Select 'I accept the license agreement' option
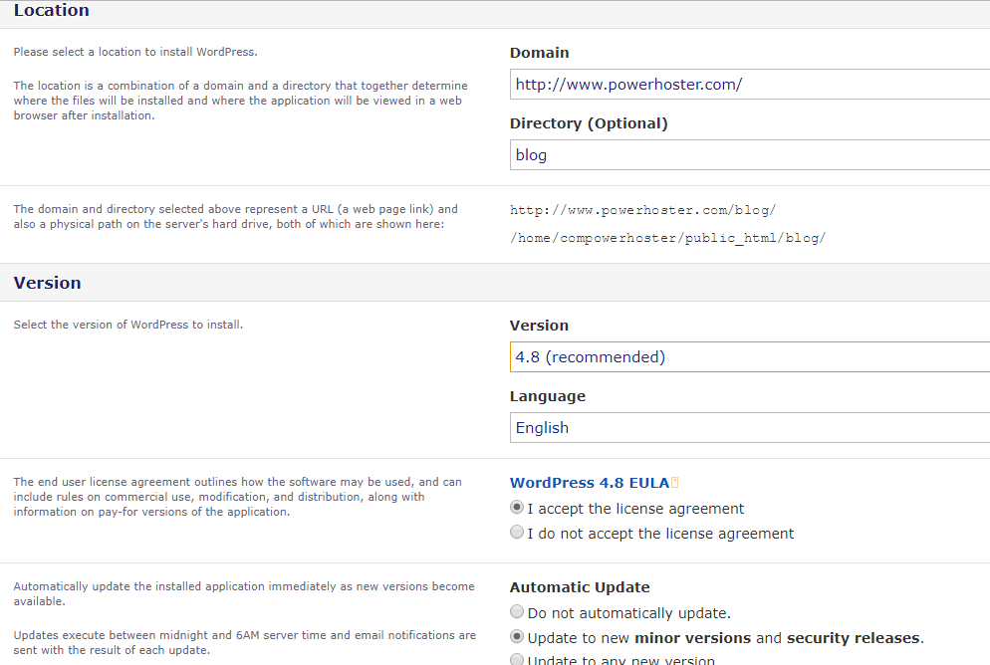This screenshot has height=665, width=990. 517,508
